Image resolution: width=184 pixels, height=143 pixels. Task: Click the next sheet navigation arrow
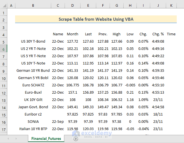16,139
